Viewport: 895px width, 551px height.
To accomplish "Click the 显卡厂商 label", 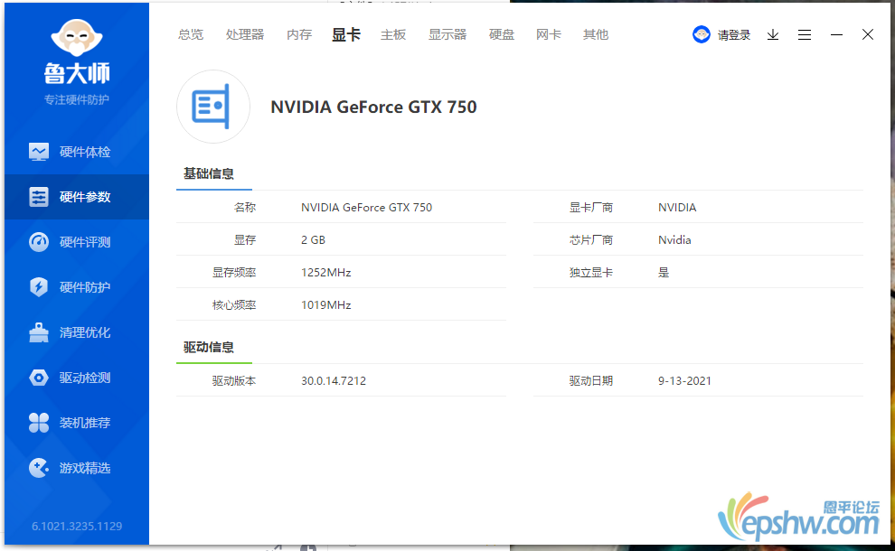I will point(590,208).
